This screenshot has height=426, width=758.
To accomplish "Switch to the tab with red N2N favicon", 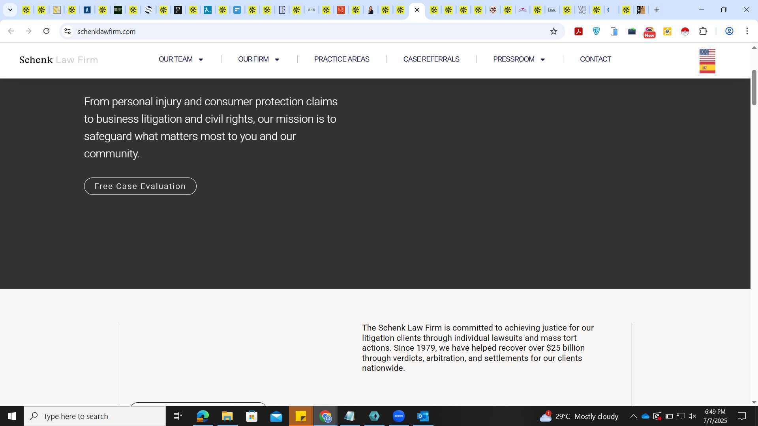I will coord(341,10).
